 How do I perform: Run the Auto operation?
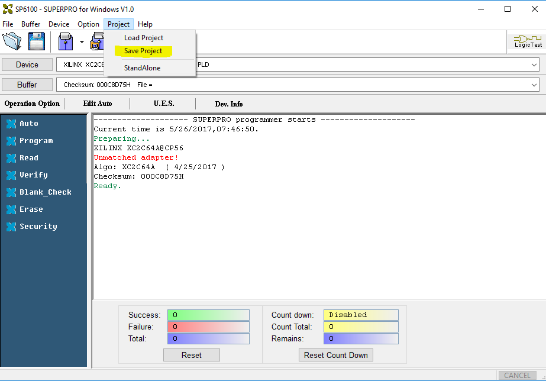pyautogui.click(x=28, y=124)
